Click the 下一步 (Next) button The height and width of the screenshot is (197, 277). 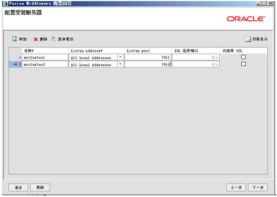tap(258, 187)
